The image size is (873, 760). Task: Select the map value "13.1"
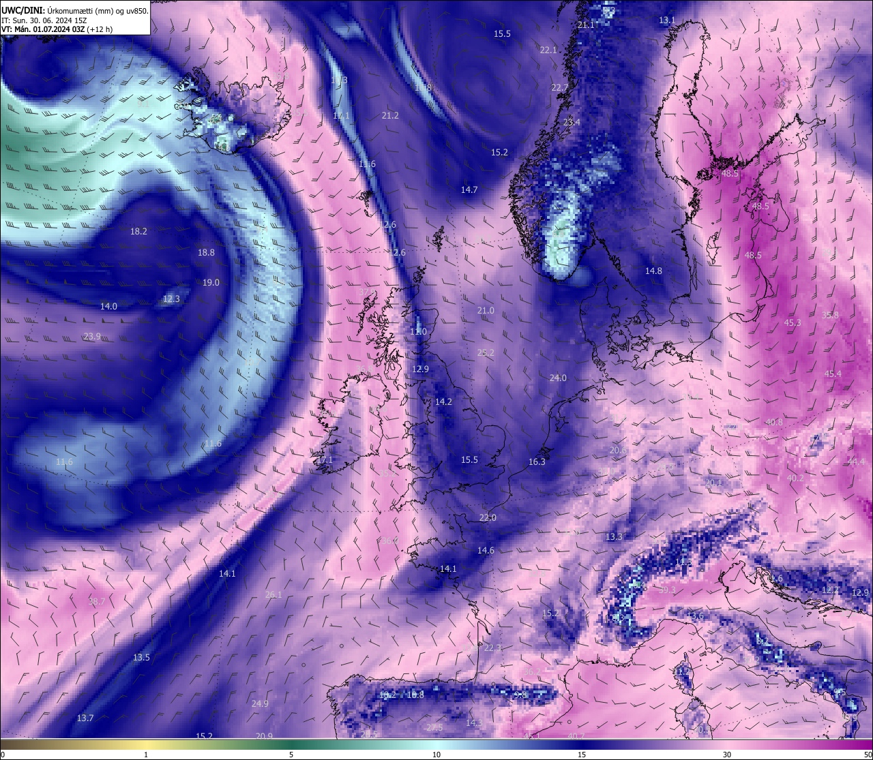click(x=667, y=20)
